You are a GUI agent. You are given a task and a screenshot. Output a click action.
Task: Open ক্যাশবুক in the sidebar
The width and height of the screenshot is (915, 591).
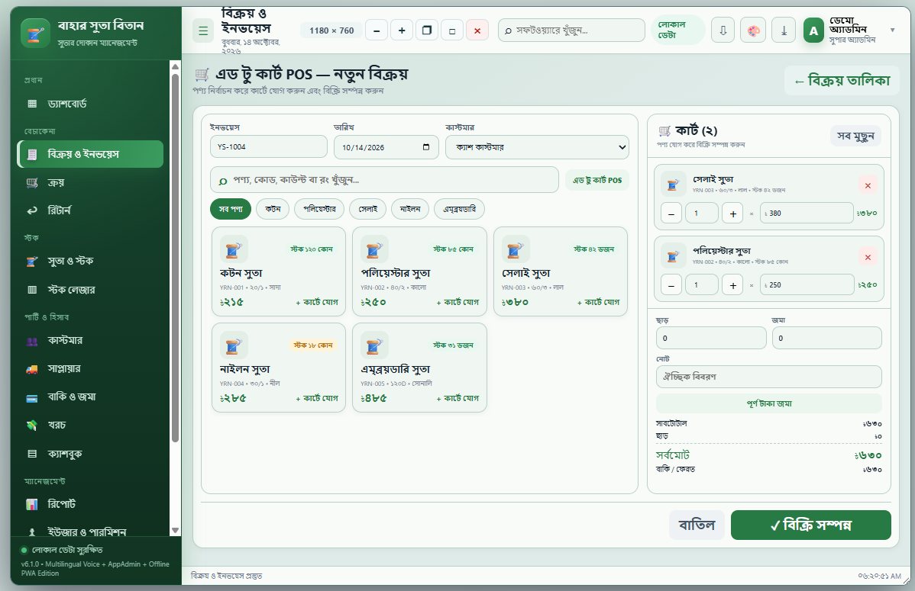pos(90,454)
